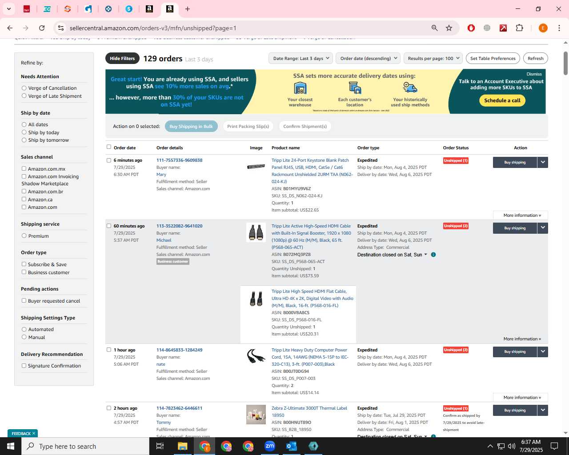Enable the Business customer order type filter
This screenshot has width=569, height=455.
[x=24, y=272]
